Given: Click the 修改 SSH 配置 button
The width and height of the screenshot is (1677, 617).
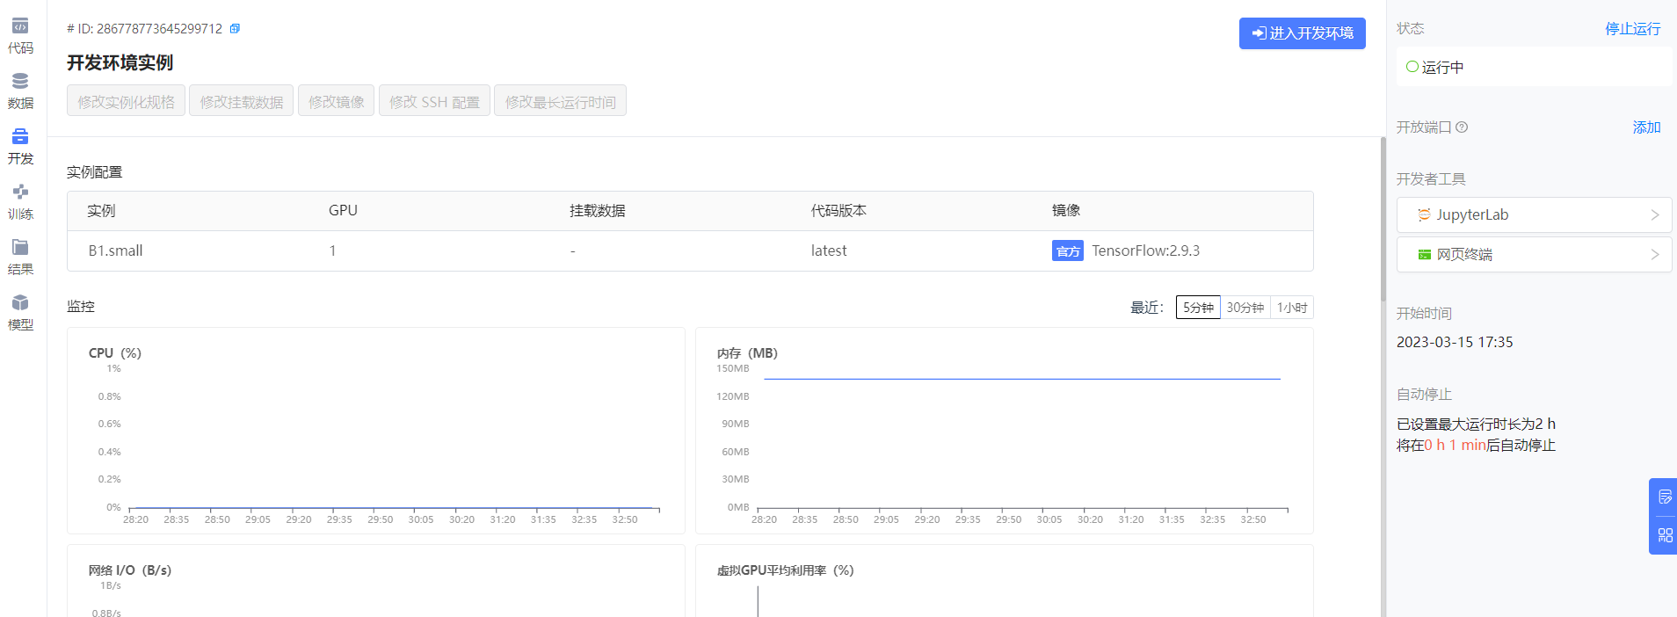Looking at the screenshot, I should (x=434, y=101).
